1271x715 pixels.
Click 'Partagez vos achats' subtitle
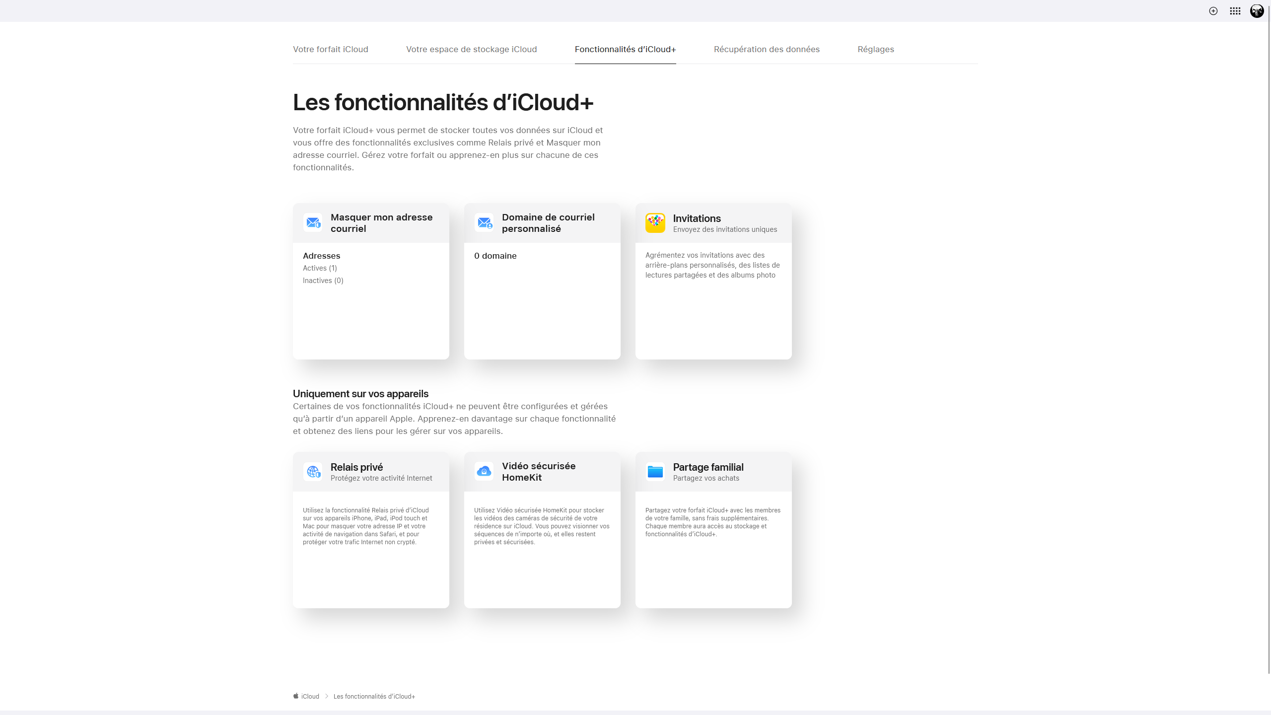click(706, 478)
